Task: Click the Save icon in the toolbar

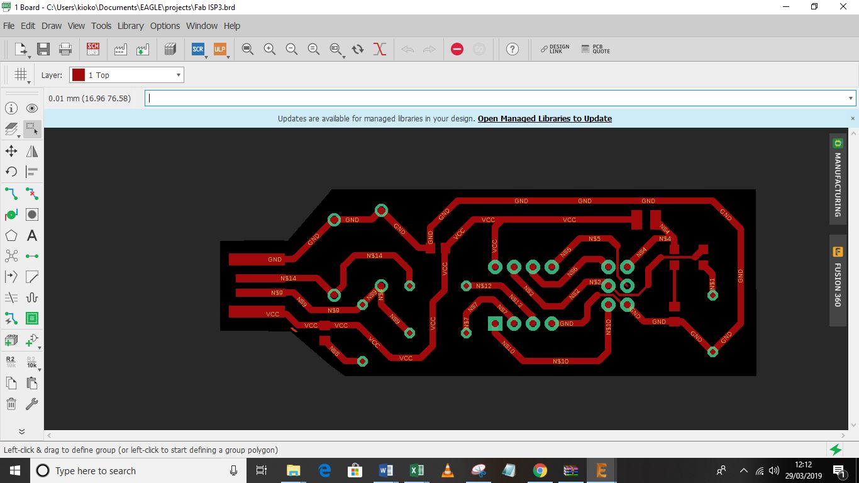Action: [43, 49]
